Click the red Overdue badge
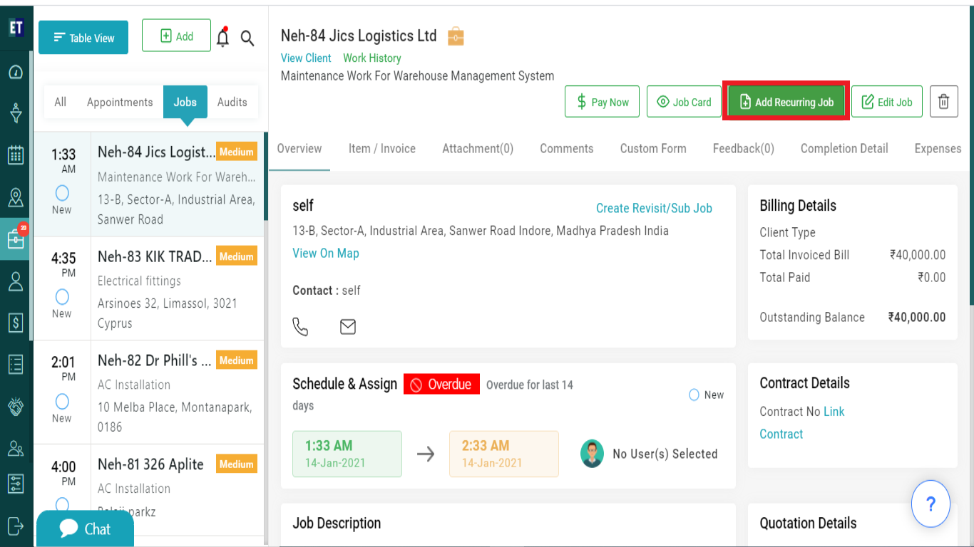 (441, 384)
